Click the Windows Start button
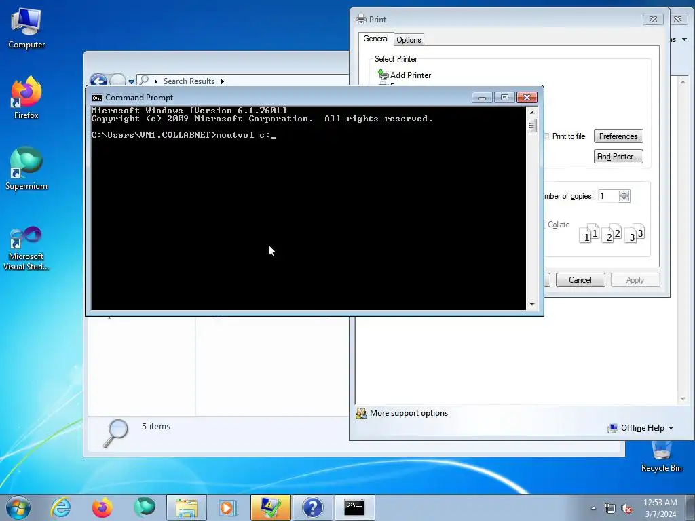 click(18, 507)
